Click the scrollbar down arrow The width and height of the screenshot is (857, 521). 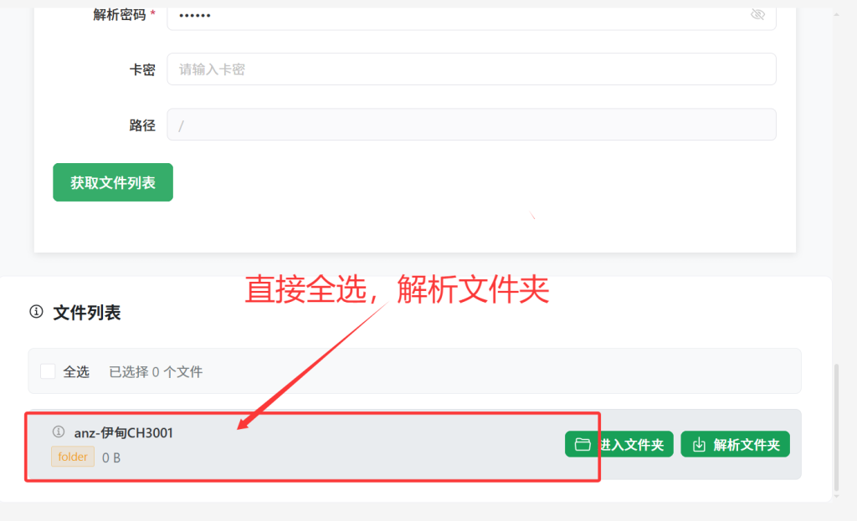[x=836, y=497]
